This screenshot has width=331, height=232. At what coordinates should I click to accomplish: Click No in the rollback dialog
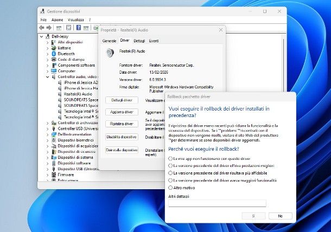pos(281,216)
